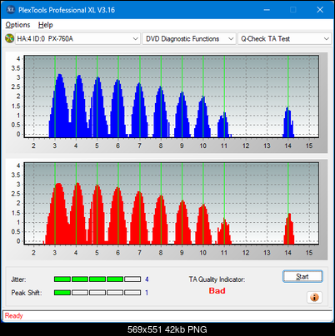Open the Options menu
The image size is (335, 336).
17,25
